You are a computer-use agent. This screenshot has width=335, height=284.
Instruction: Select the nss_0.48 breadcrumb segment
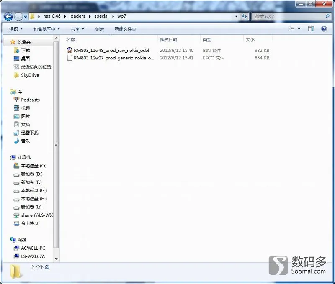[52, 16]
